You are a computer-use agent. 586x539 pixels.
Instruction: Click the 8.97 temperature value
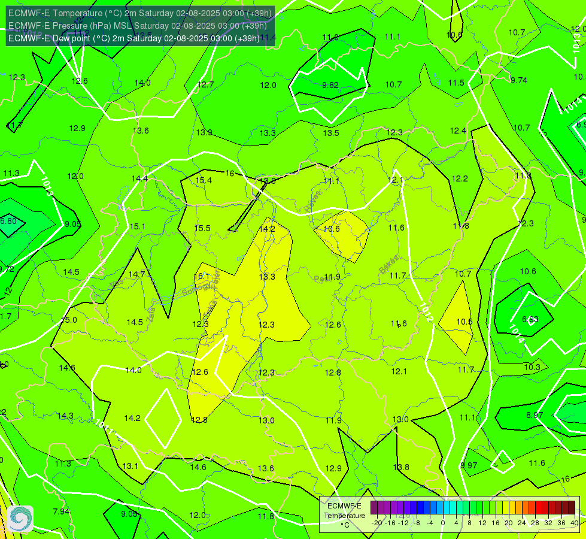click(x=535, y=415)
